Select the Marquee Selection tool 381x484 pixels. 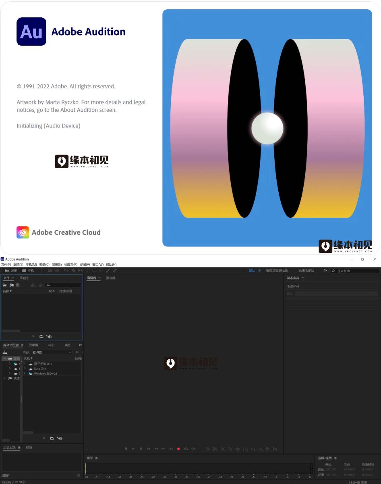tap(94, 271)
